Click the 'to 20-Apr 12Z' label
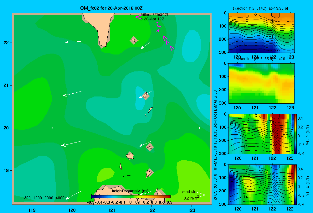Image resolution: width=313 pixels, height=213 pixels. pyautogui.click(x=152, y=19)
